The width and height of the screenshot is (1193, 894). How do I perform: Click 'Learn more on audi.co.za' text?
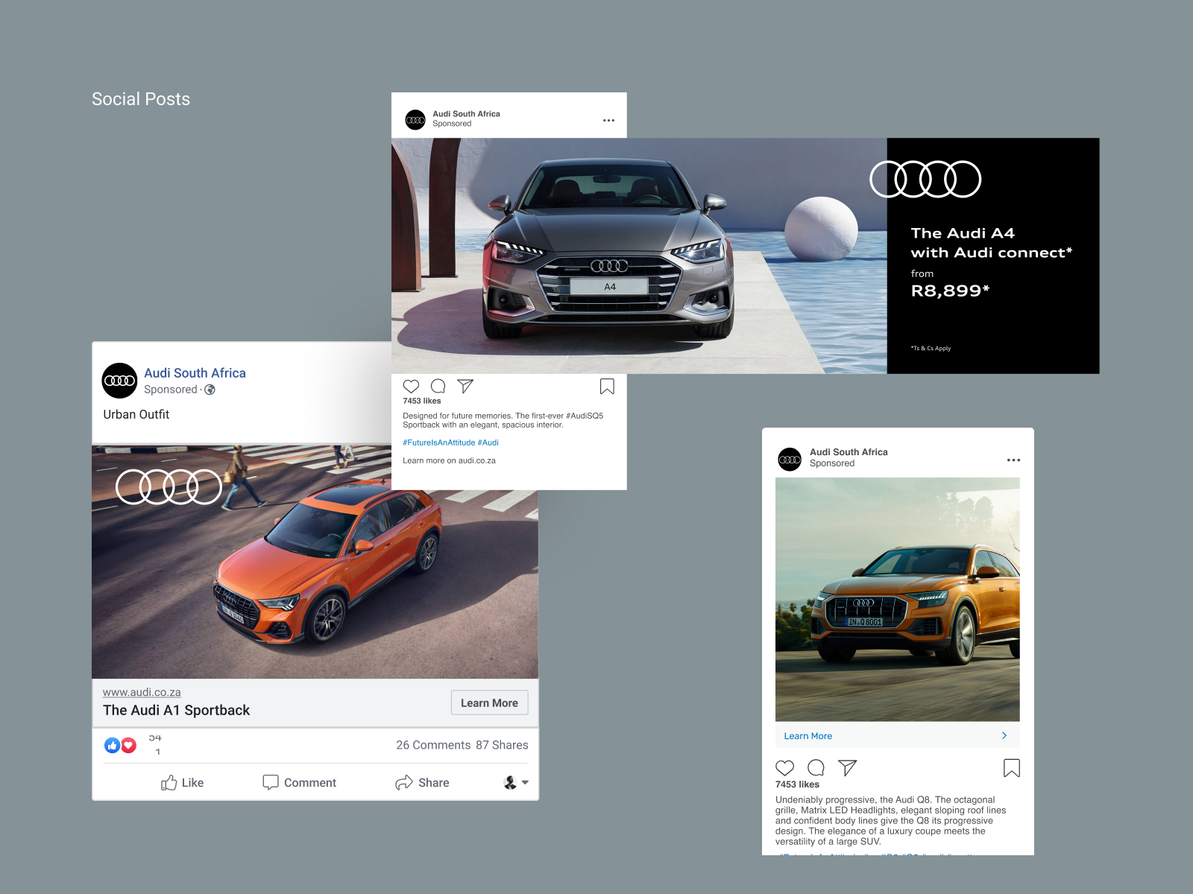(x=449, y=460)
